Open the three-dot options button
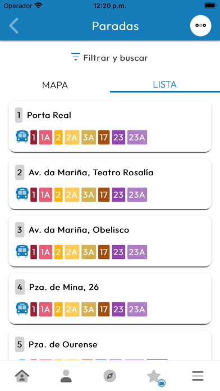Viewport: 220px width, 391px height. coord(200,25)
